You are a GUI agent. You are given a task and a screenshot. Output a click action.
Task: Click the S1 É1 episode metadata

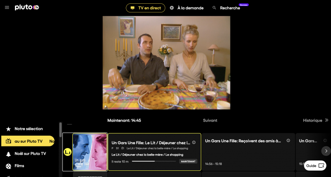(x=120, y=148)
